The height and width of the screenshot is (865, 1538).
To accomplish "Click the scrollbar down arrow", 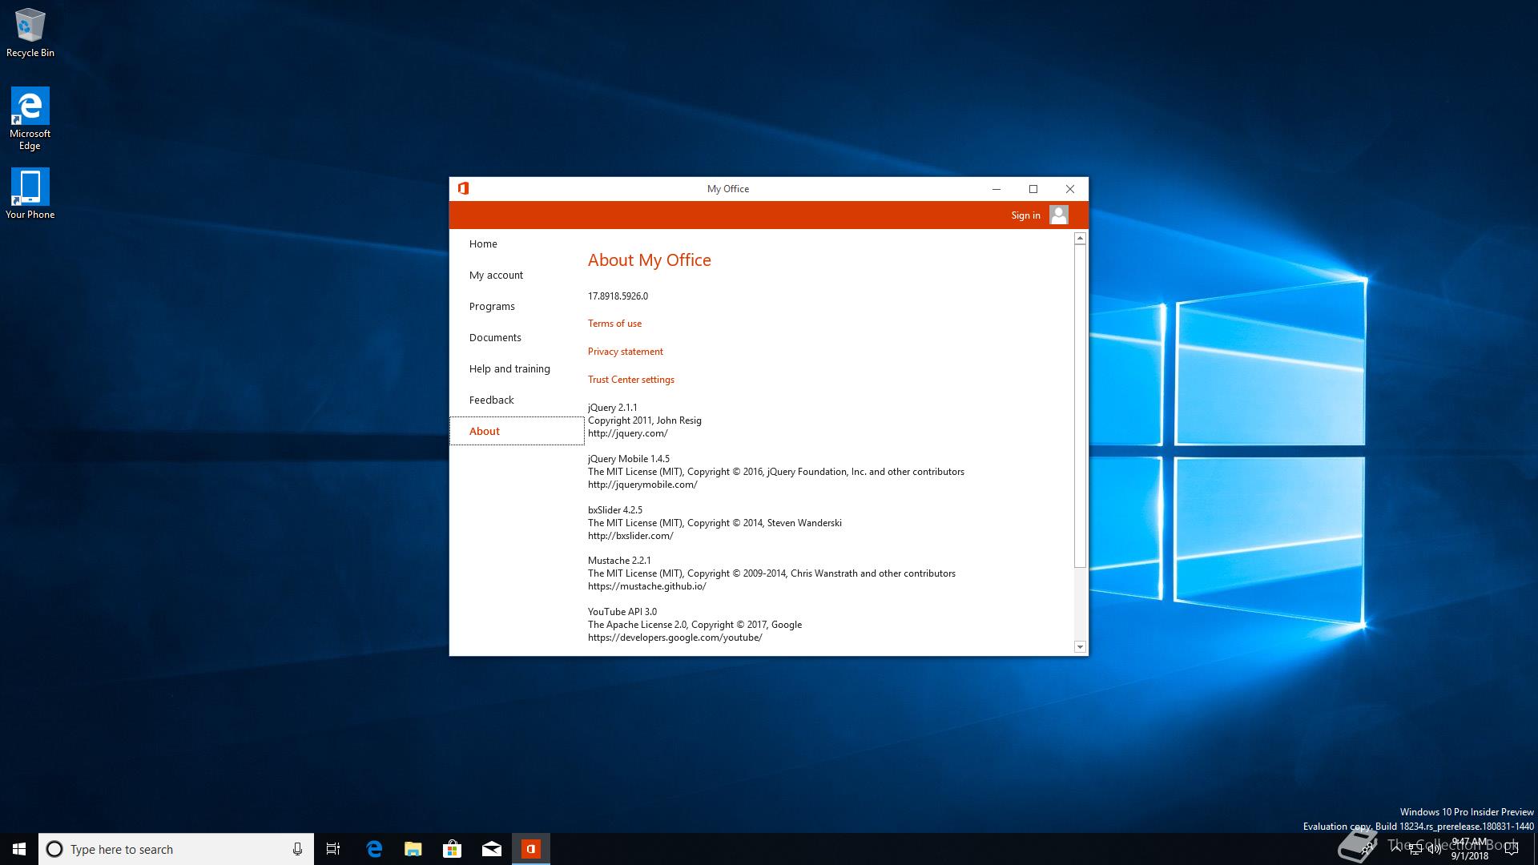I will (1080, 646).
